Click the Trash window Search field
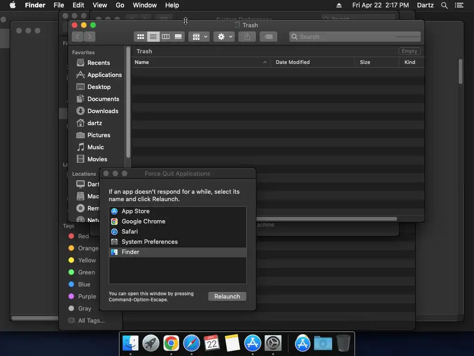 coord(355,37)
